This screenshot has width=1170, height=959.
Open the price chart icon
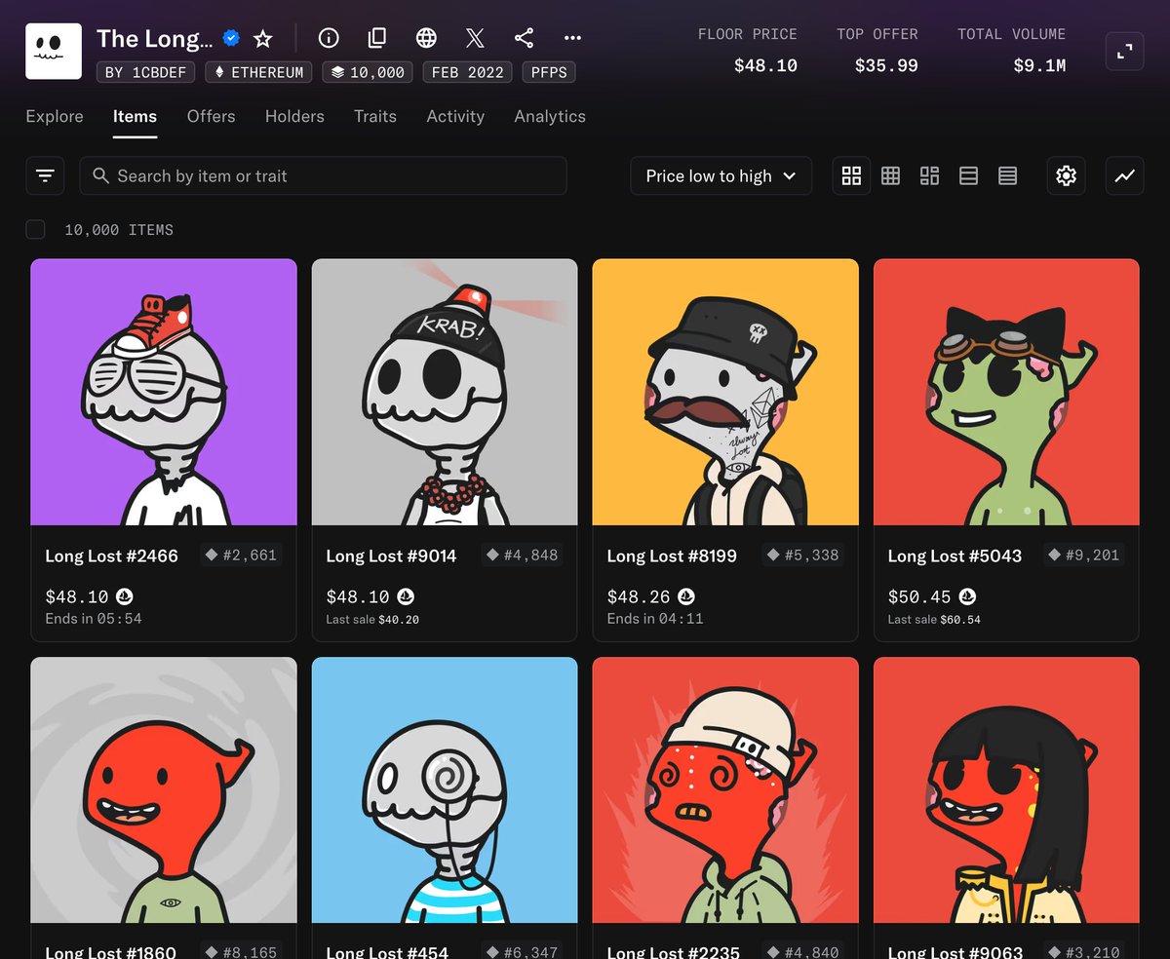[x=1124, y=175]
